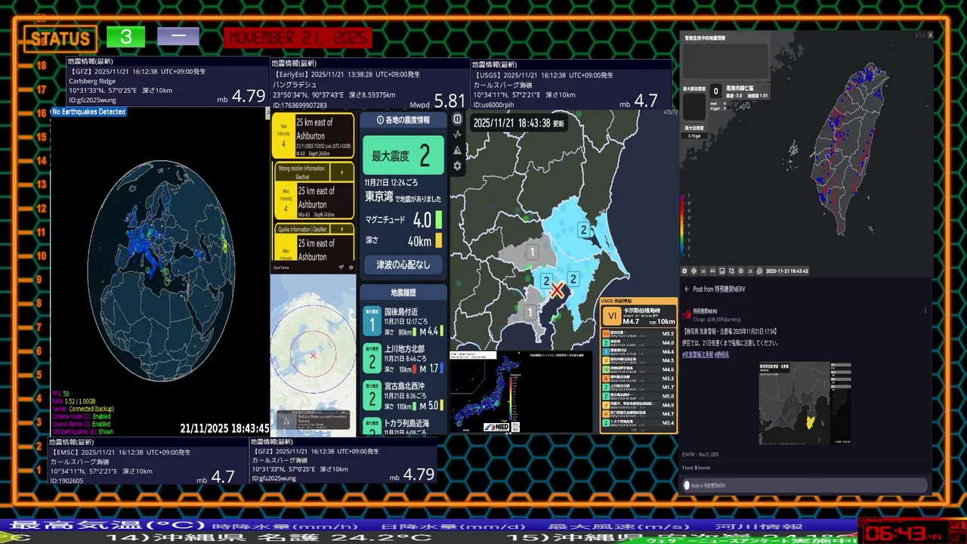Select the トカラ列島近海 earthquake history entry
This screenshot has height=544, width=967.
tap(403, 427)
